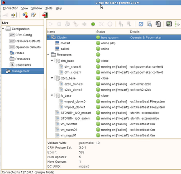Click the dotted green arrow toolbar overflow icon
Image resolution: width=181 pixels, height=174 pixels.
point(177,24)
